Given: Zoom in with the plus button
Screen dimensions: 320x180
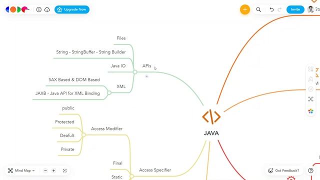Looking at the screenshot, I should point(53,170).
